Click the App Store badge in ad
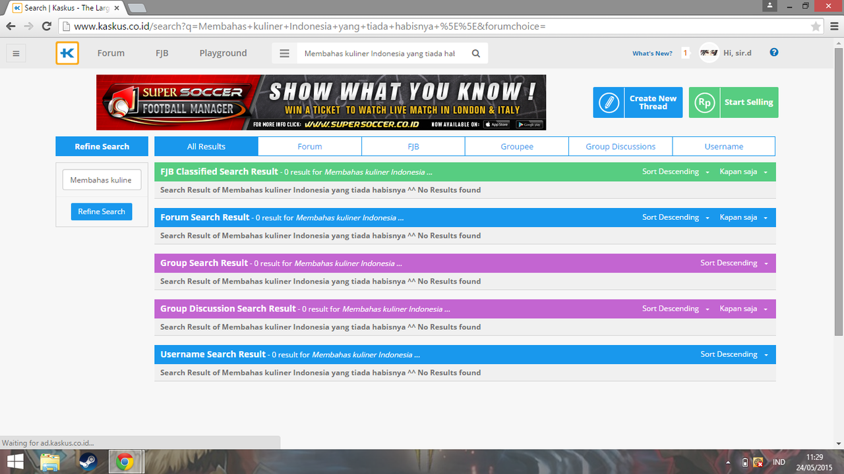This screenshot has height=474, width=844. coord(497,124)
